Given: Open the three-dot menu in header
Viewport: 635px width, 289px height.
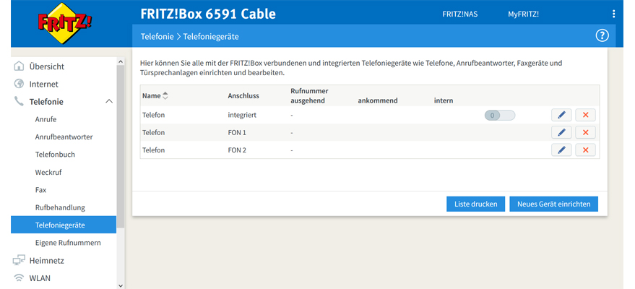Looking at the screenshot, I should pos(613,14).
